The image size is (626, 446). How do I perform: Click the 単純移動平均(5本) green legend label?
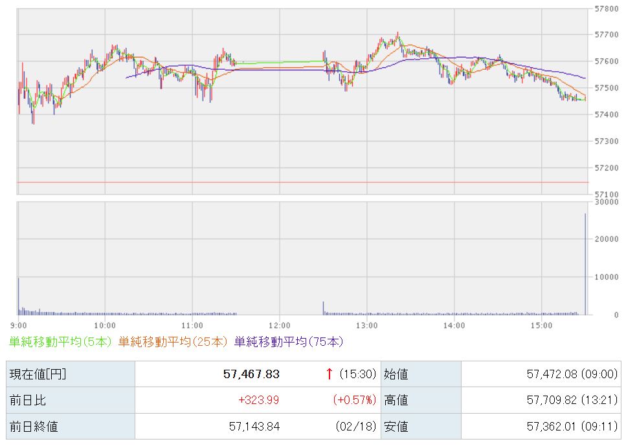pyautogui.click(x=61, y=341)
